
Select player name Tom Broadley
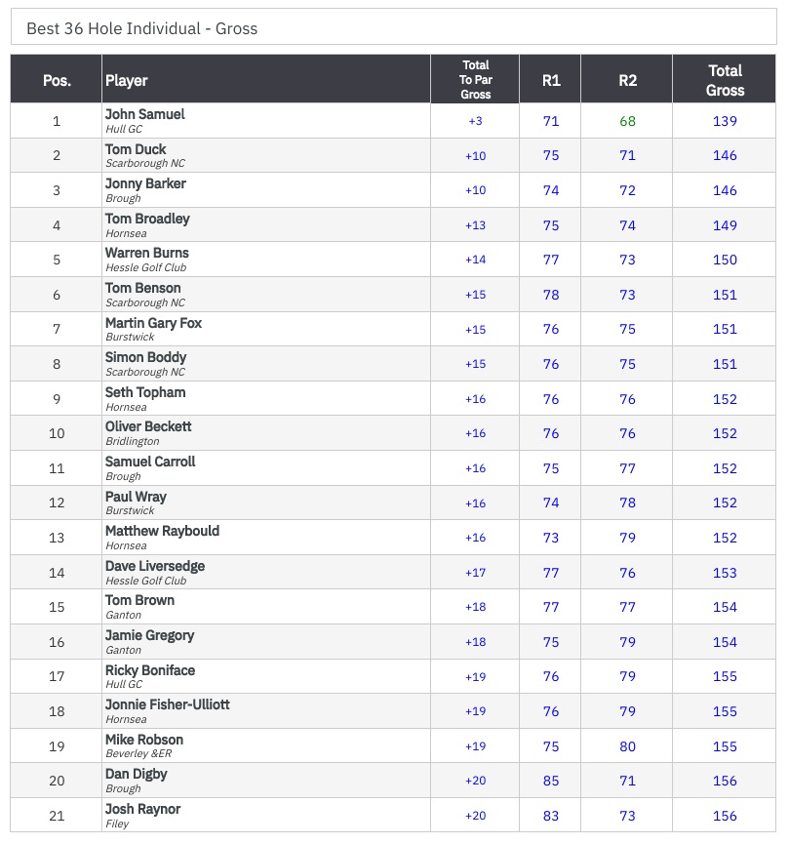pos(147,219)
